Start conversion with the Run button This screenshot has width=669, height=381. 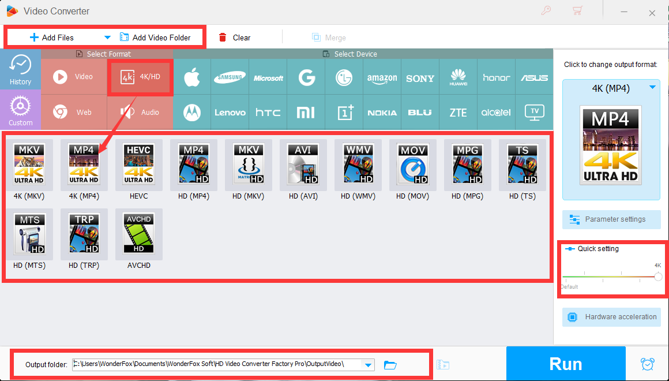pos(566,364)
